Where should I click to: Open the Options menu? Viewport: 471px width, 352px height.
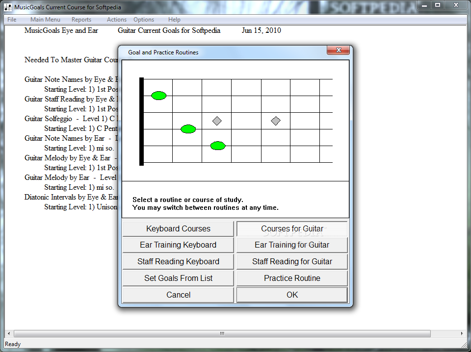(x=144, y=20)
